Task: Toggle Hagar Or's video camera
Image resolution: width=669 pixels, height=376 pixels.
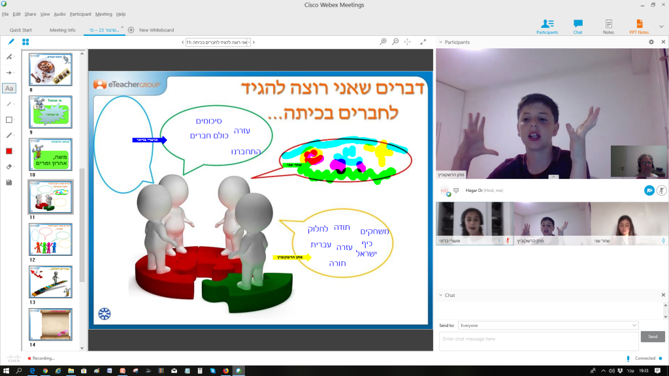Action: 649,190
